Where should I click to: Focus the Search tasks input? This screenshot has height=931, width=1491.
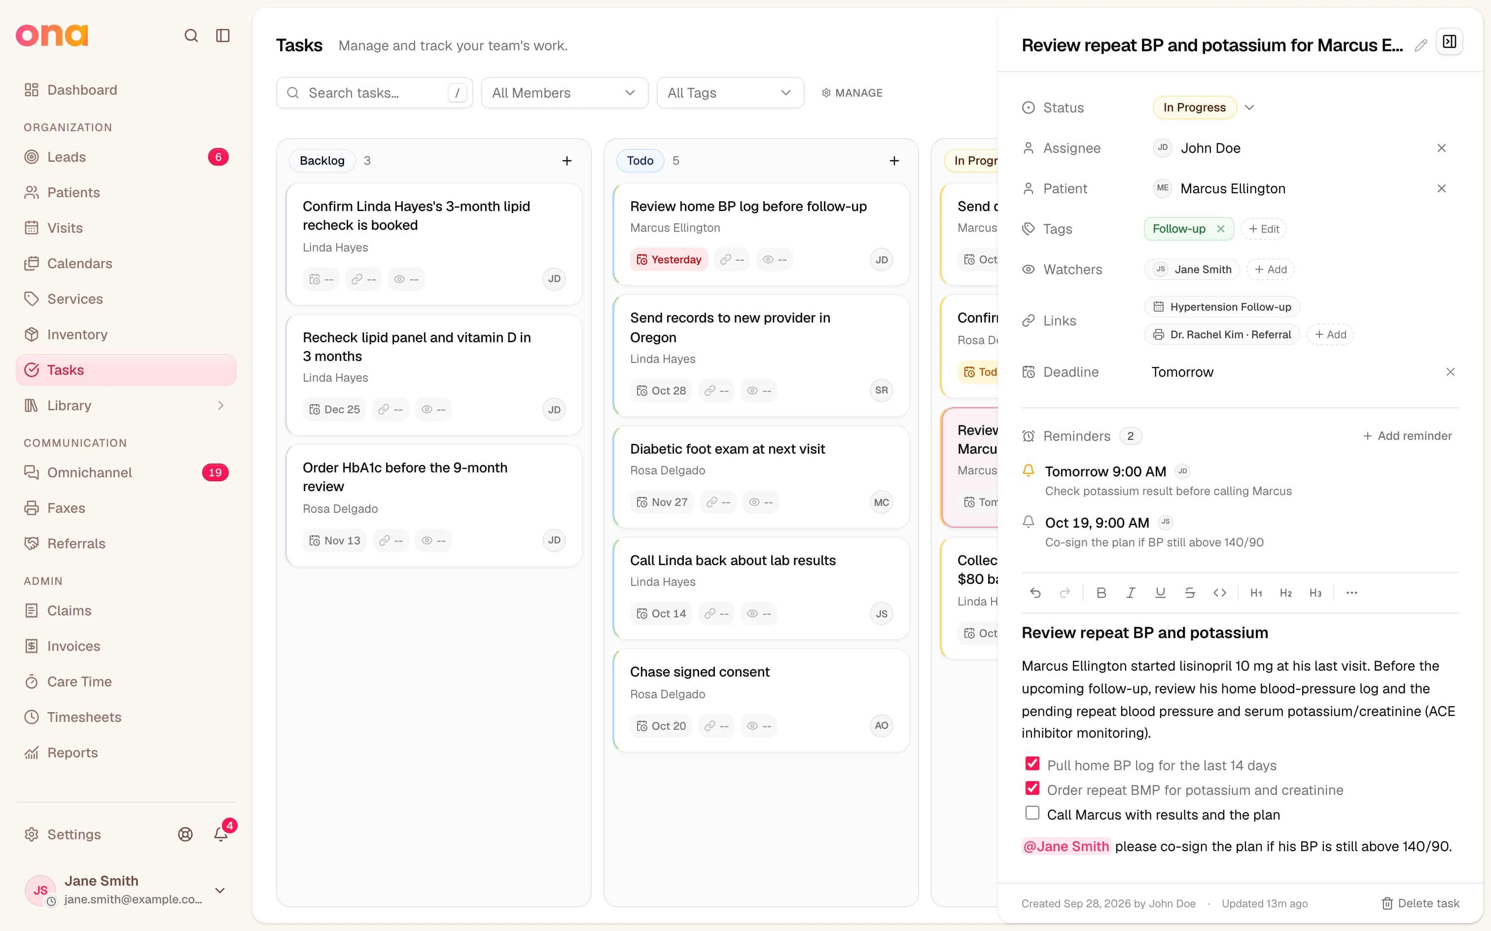point(374,93)
